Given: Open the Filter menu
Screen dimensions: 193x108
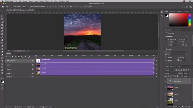Looking at the screenshot, I should [47, 1].
